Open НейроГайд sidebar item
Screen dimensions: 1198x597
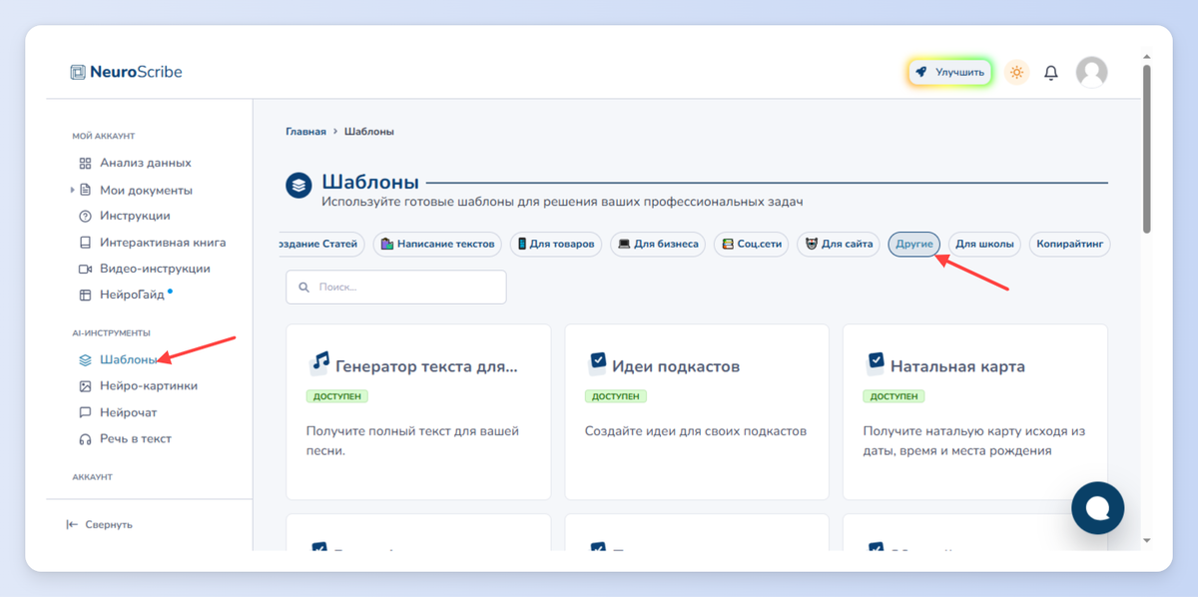click(x=132, y=296)
